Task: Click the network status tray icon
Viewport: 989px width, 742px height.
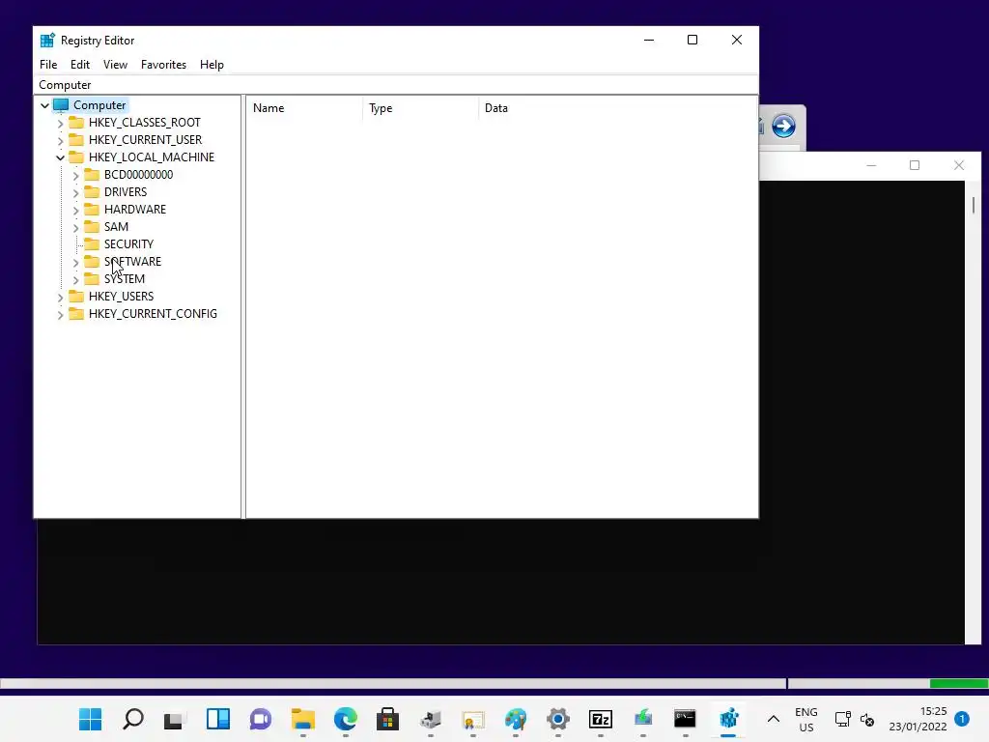Action: click(x=842, y=719)
